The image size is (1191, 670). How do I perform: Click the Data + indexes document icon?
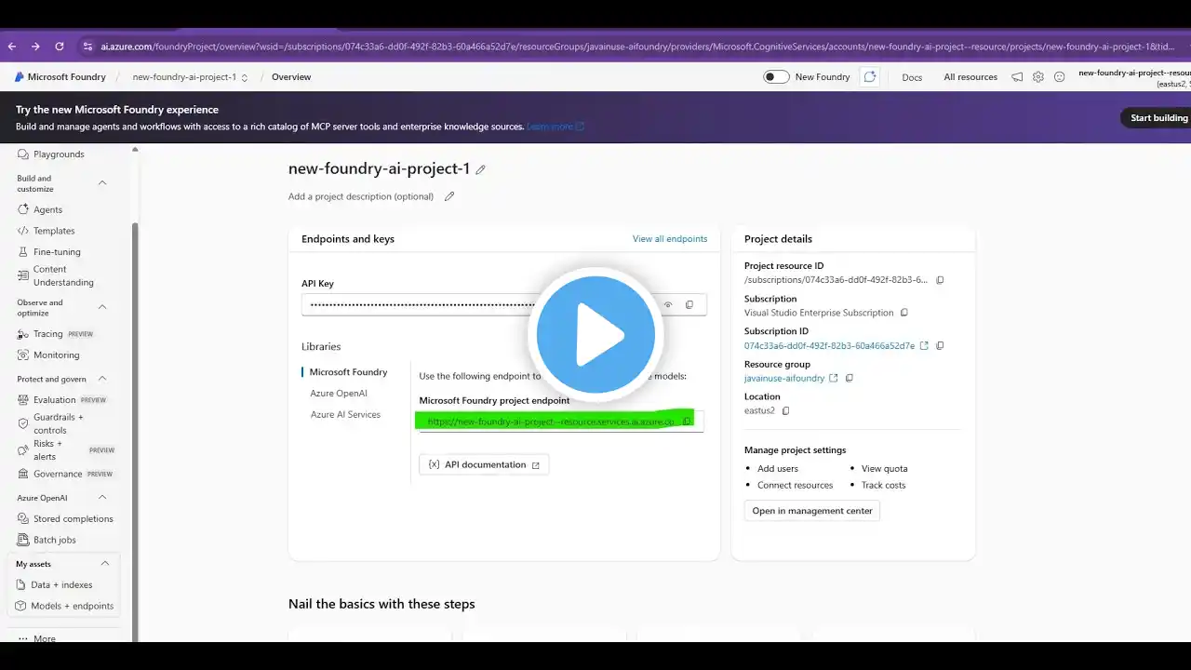point(22,585)
